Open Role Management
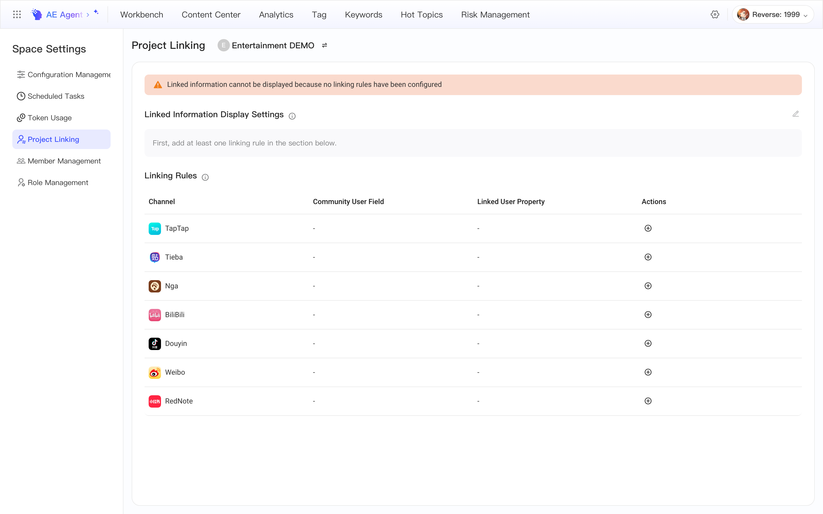 point(61,182)
